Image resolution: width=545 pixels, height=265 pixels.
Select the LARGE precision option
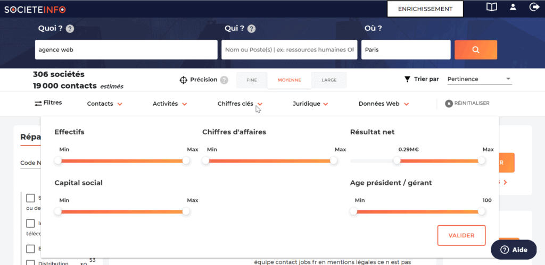tap(329, 80)
